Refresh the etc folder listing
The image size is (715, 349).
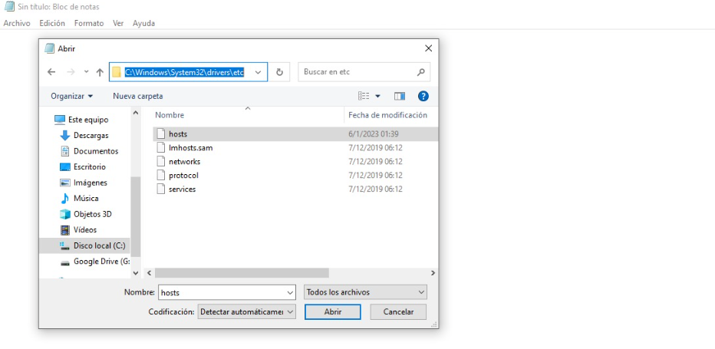point(279,72)
